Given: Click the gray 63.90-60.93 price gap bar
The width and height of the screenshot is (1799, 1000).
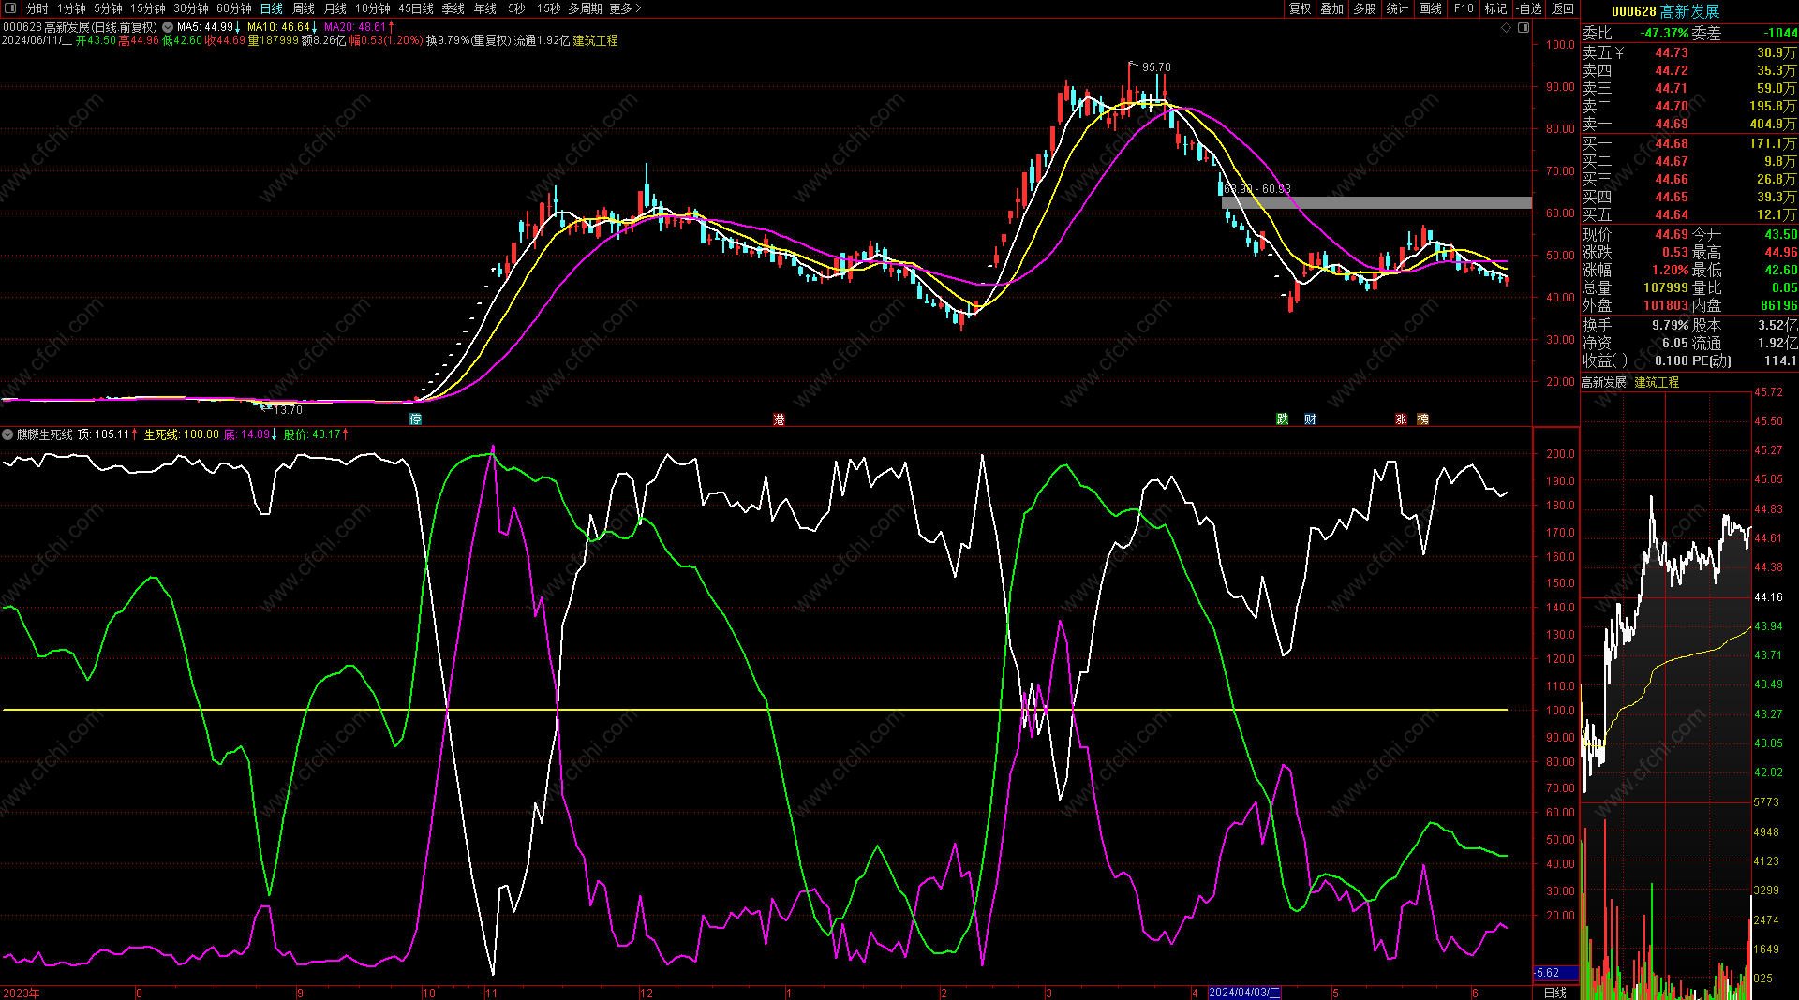Looking at the screenshot, I should click(1376, 202).
